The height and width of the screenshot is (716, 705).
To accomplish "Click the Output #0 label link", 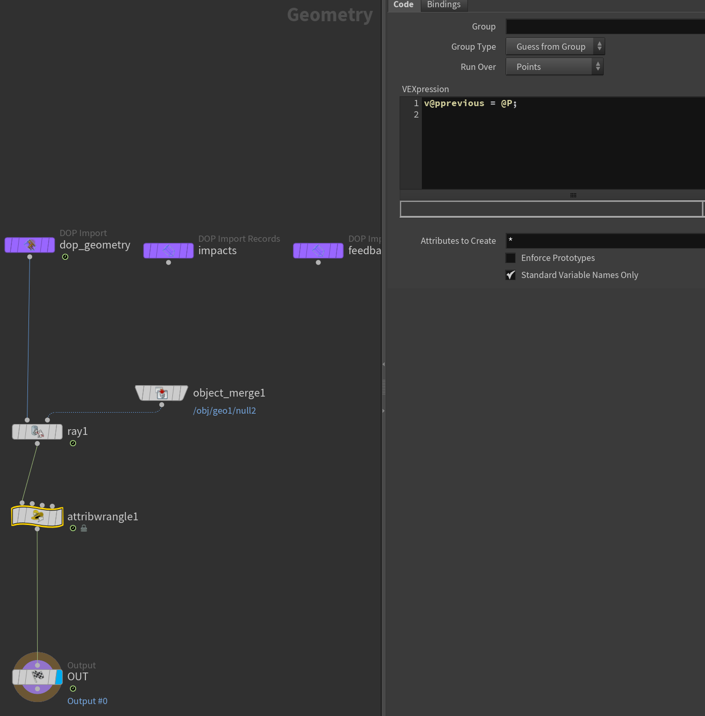I will 87,701.
